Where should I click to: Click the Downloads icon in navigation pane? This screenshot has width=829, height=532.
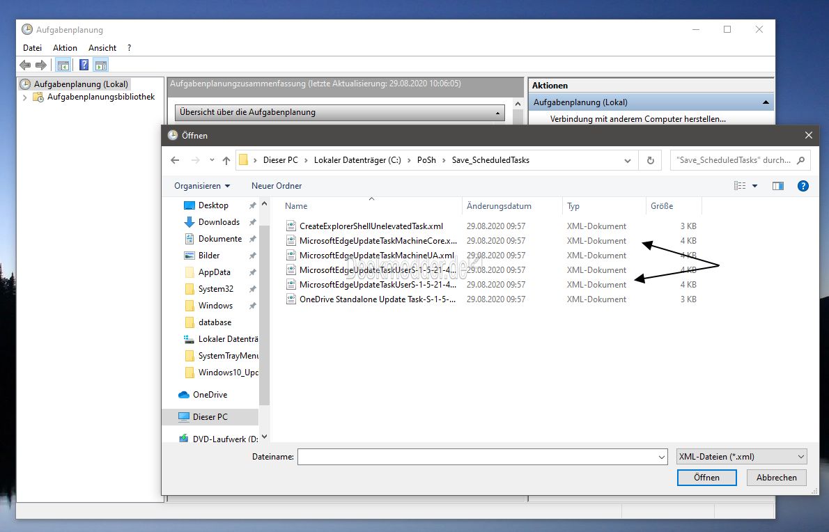point(189,222)
